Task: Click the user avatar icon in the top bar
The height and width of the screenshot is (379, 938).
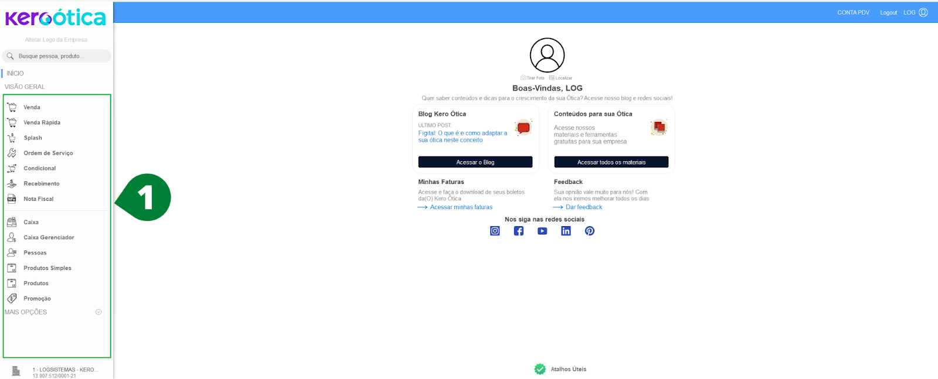Action: (x=923, y=12)
